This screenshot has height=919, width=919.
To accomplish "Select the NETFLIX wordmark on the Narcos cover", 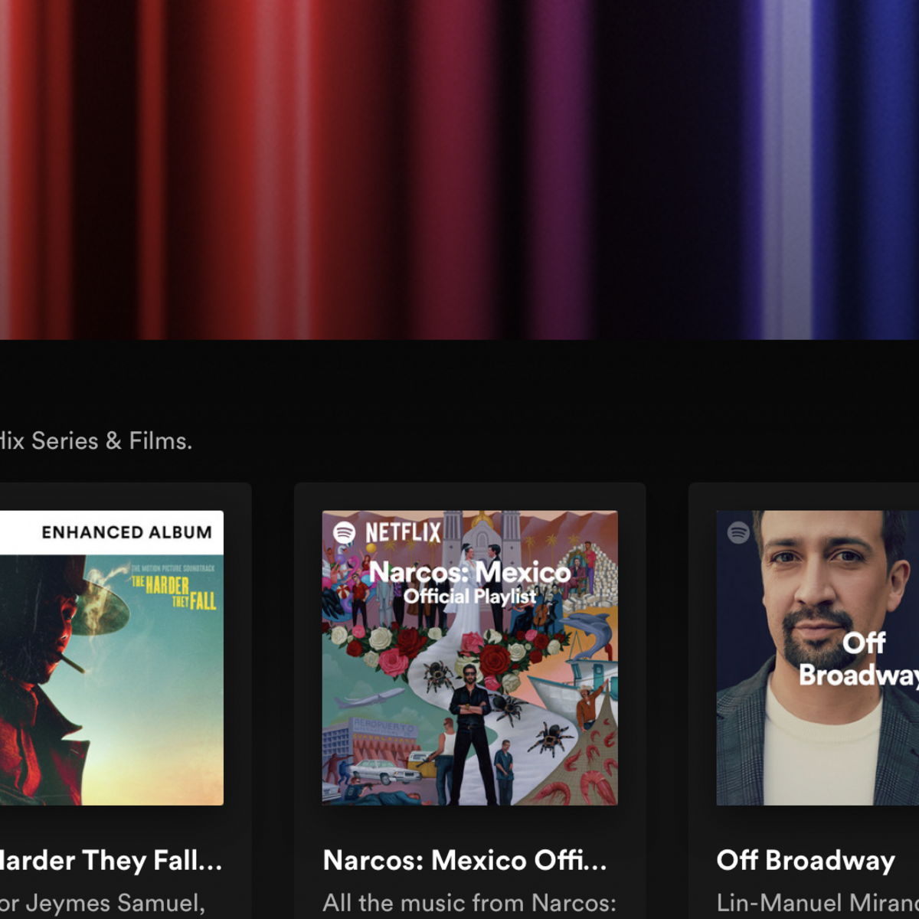I will (402, 531).
